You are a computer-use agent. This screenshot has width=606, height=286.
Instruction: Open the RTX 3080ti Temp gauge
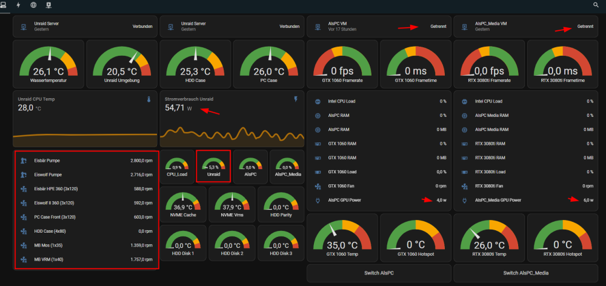[x=489, y=239]
